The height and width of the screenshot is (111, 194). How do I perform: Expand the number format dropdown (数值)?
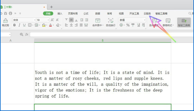(x=145, y=20)
